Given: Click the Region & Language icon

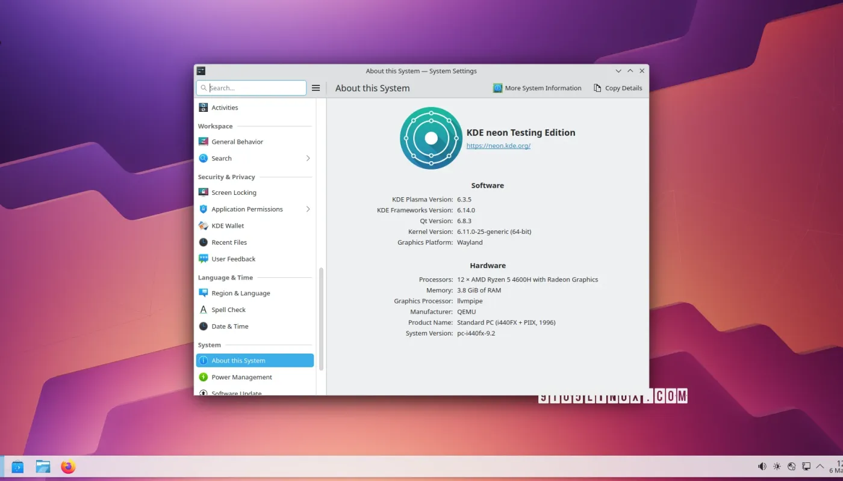Looking at the screenshot, I should click(204, 293).
